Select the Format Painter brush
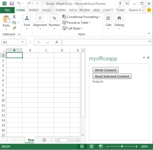The image size is (153, 150). click(14, 28)
